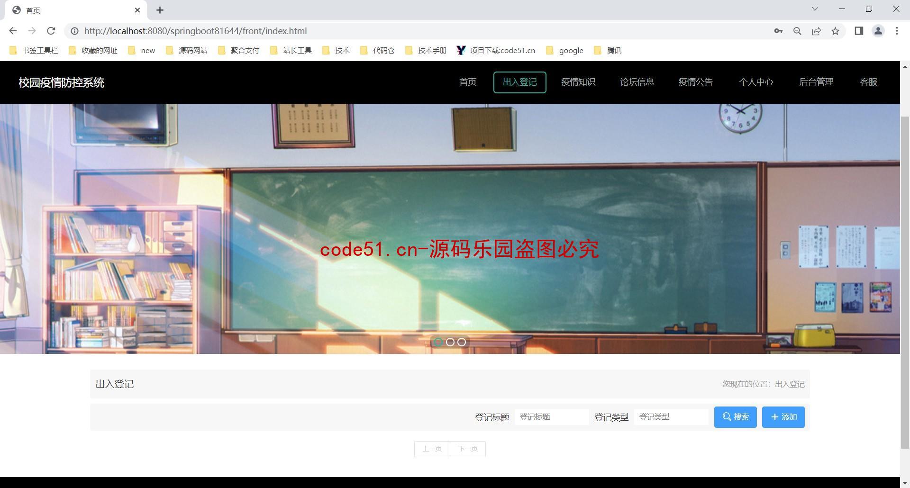910x488 pixels.
Task: Expand the tab search chevron
Action: [x=815, y=9]
